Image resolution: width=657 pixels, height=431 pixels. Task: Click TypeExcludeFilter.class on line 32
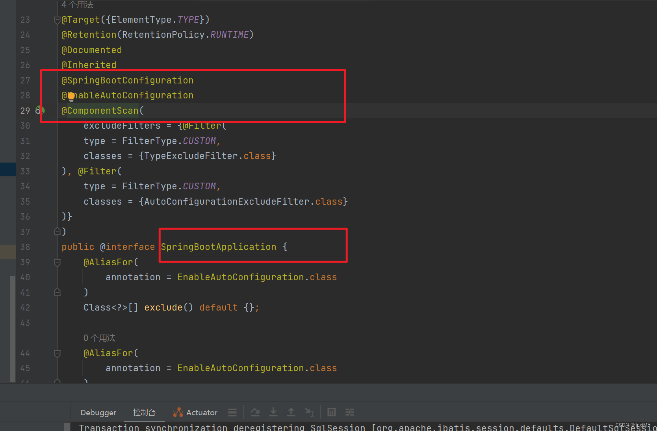208,156
